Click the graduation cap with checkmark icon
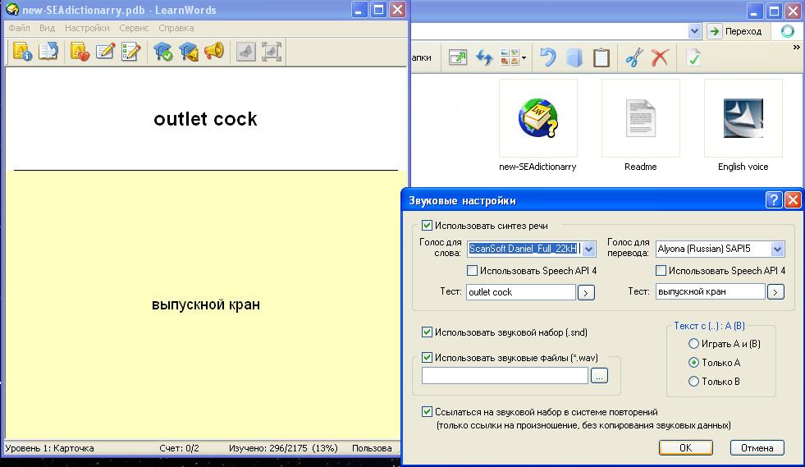The image size is (805, 467). (x=163, y=52)
